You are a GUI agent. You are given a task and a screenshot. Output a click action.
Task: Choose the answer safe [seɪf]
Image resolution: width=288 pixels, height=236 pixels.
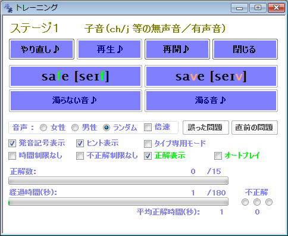tap(76, 76)
